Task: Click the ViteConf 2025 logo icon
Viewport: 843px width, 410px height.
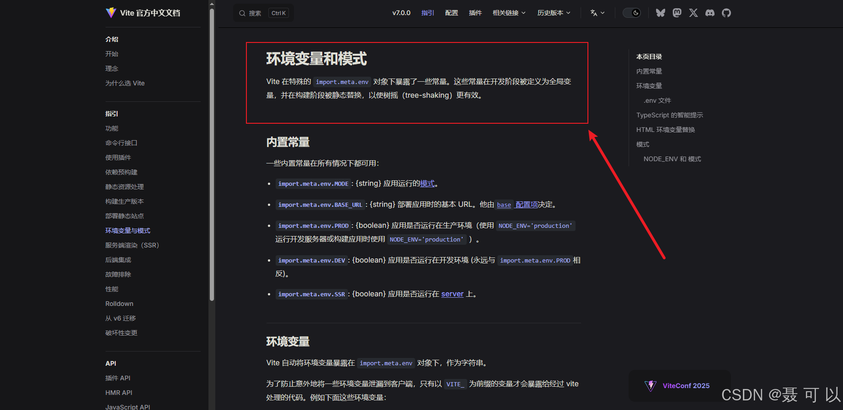Action: click(x=651, y=386)
